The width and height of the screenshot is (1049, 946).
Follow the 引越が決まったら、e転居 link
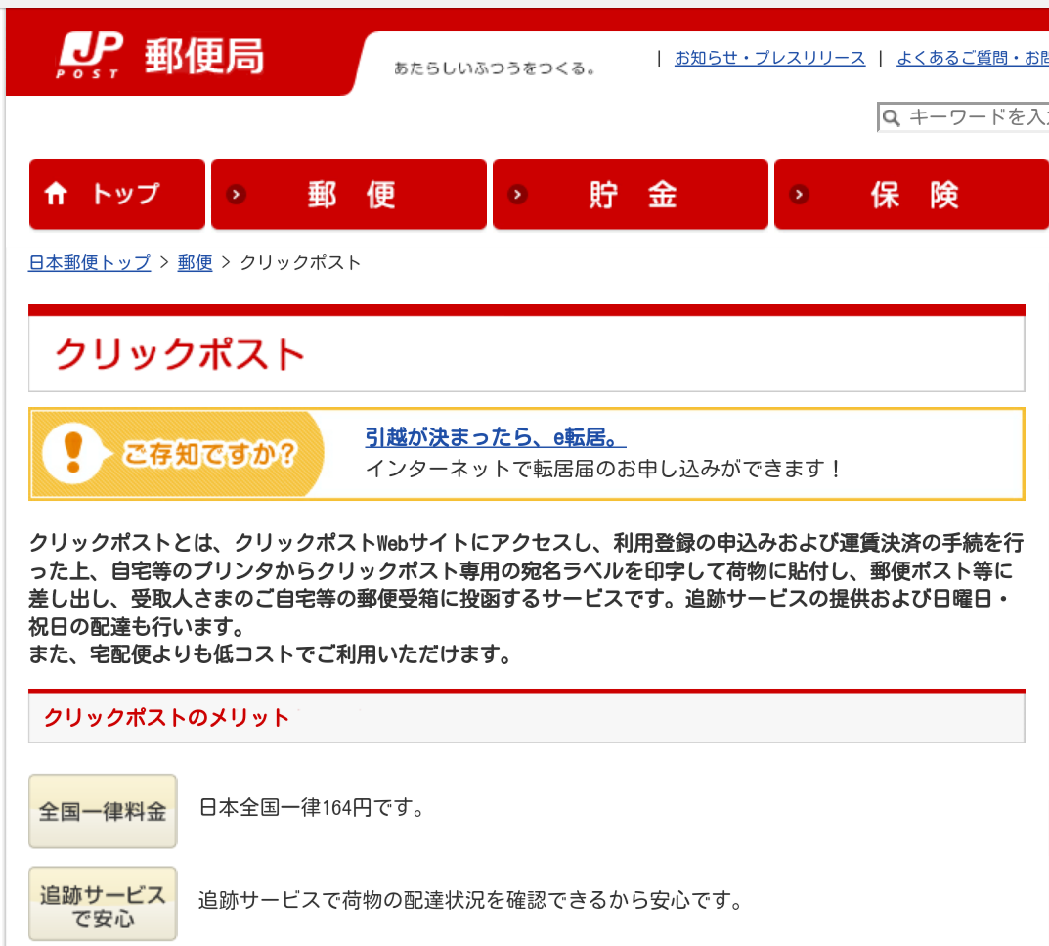(x=495, y=436)
